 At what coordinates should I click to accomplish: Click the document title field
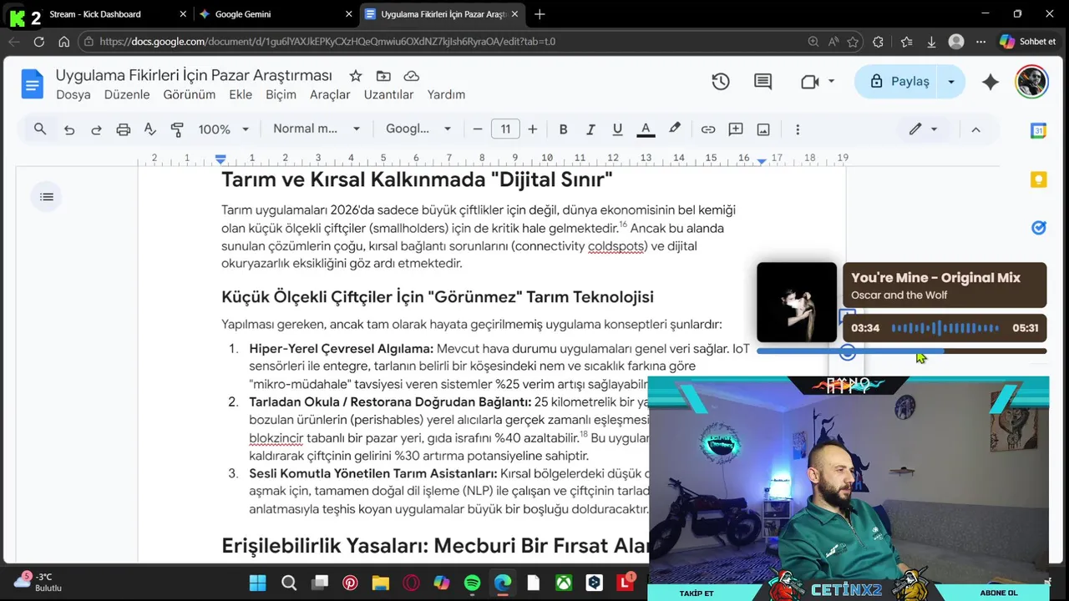[194, 75]
